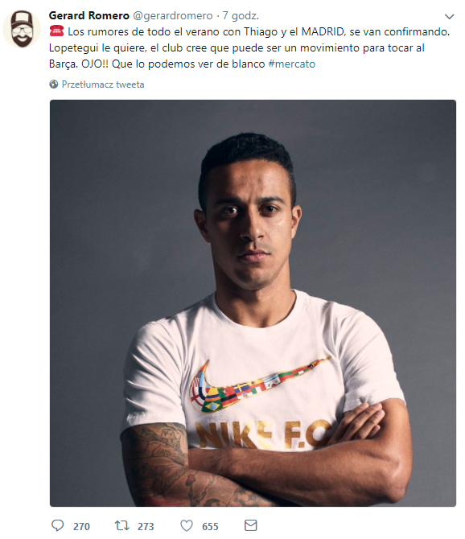
Task: Click the 270 replies count
Action: click(x=81, y=527)
